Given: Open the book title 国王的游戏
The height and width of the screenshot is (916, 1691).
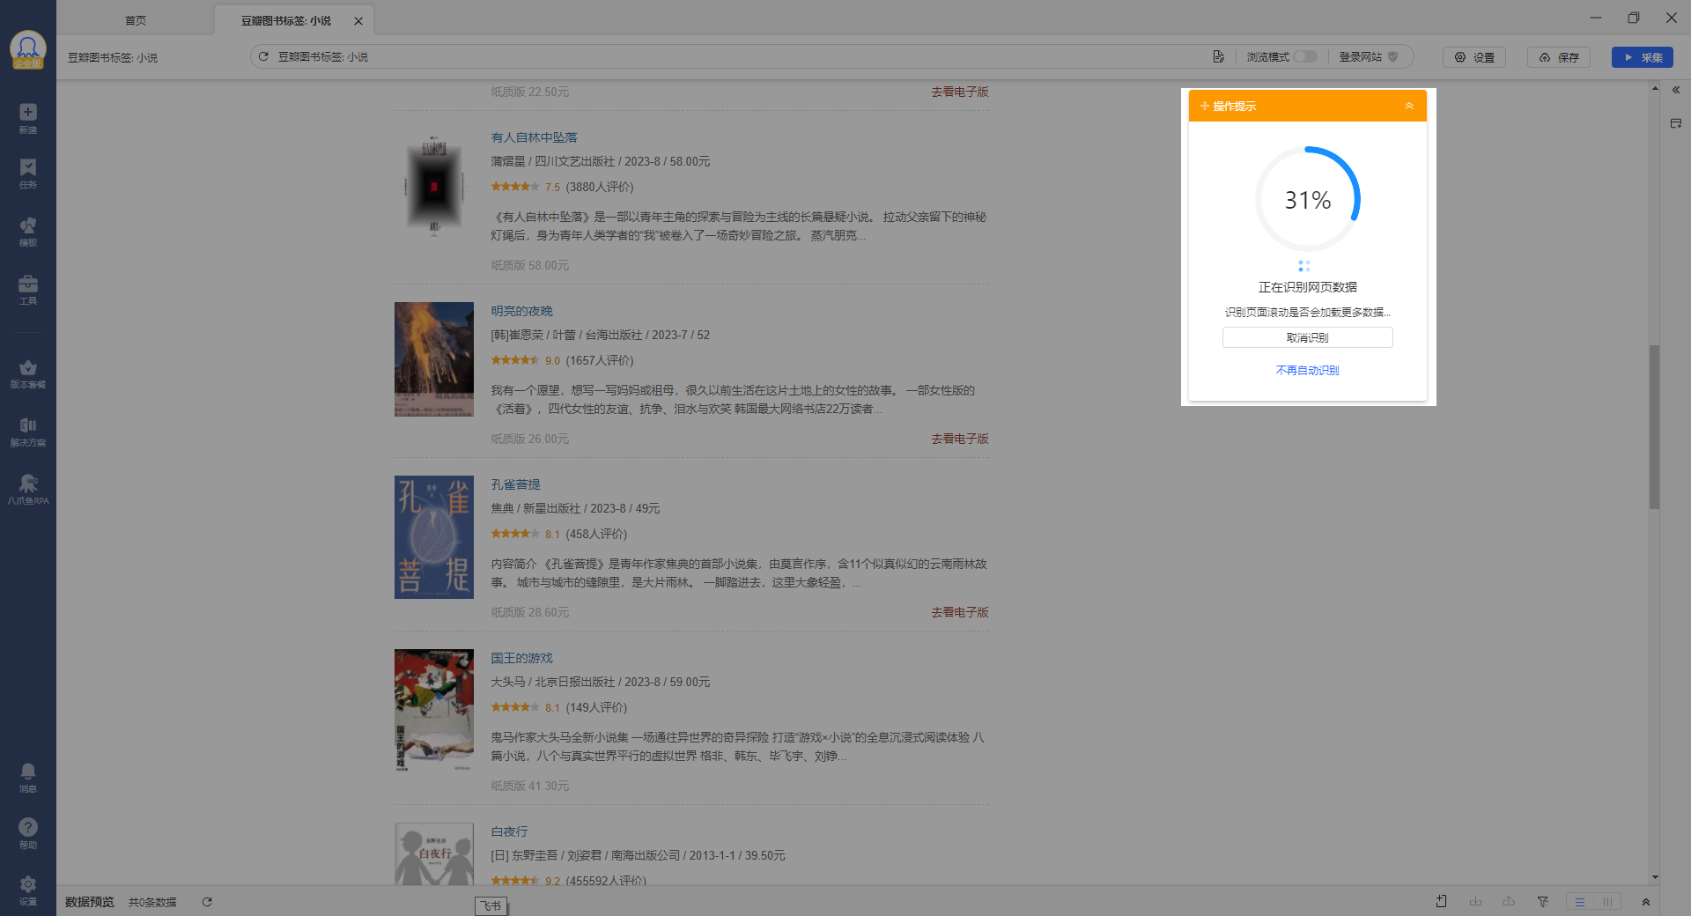Looking at the screenshot, I should click(522, 658).
